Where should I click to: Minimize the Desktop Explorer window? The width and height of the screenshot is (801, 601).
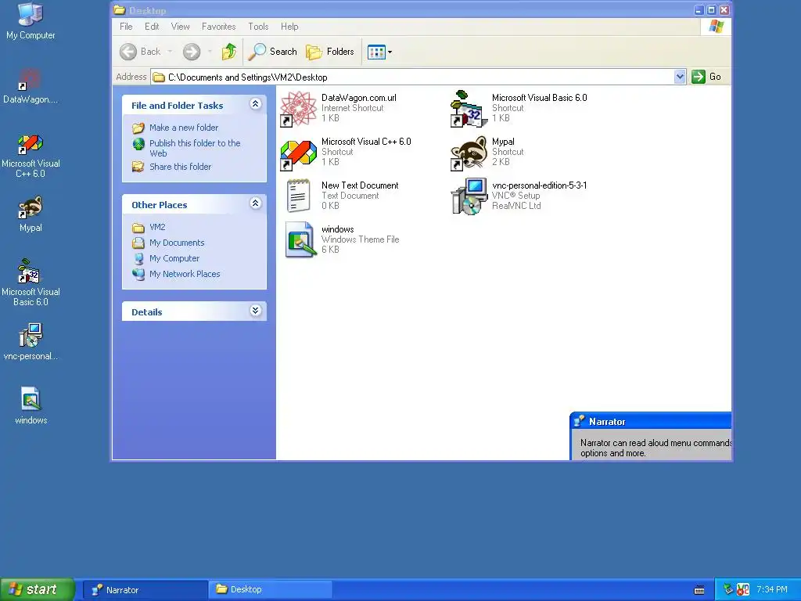[x=699, y=9]
